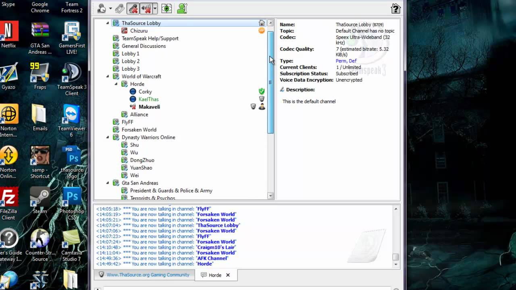516x290 pixels.
Task: Select user KaelThas in Horde
Action: (148, 99)
